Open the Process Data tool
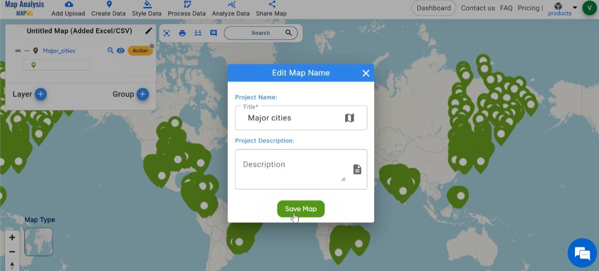The height and width of the screenshot is (271, 599). [186, 8]
